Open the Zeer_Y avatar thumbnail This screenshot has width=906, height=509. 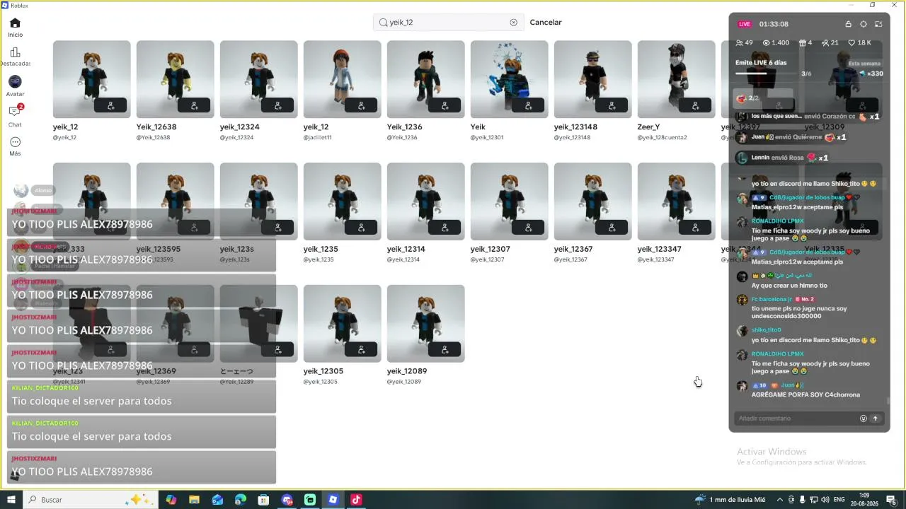click(x=676, y=79)
